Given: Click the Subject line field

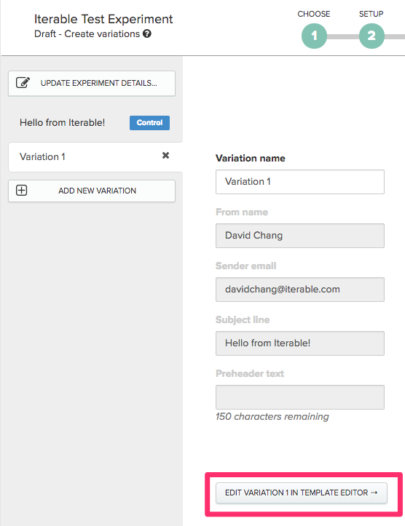Looking at the screenshot, I should pos(300,343).
